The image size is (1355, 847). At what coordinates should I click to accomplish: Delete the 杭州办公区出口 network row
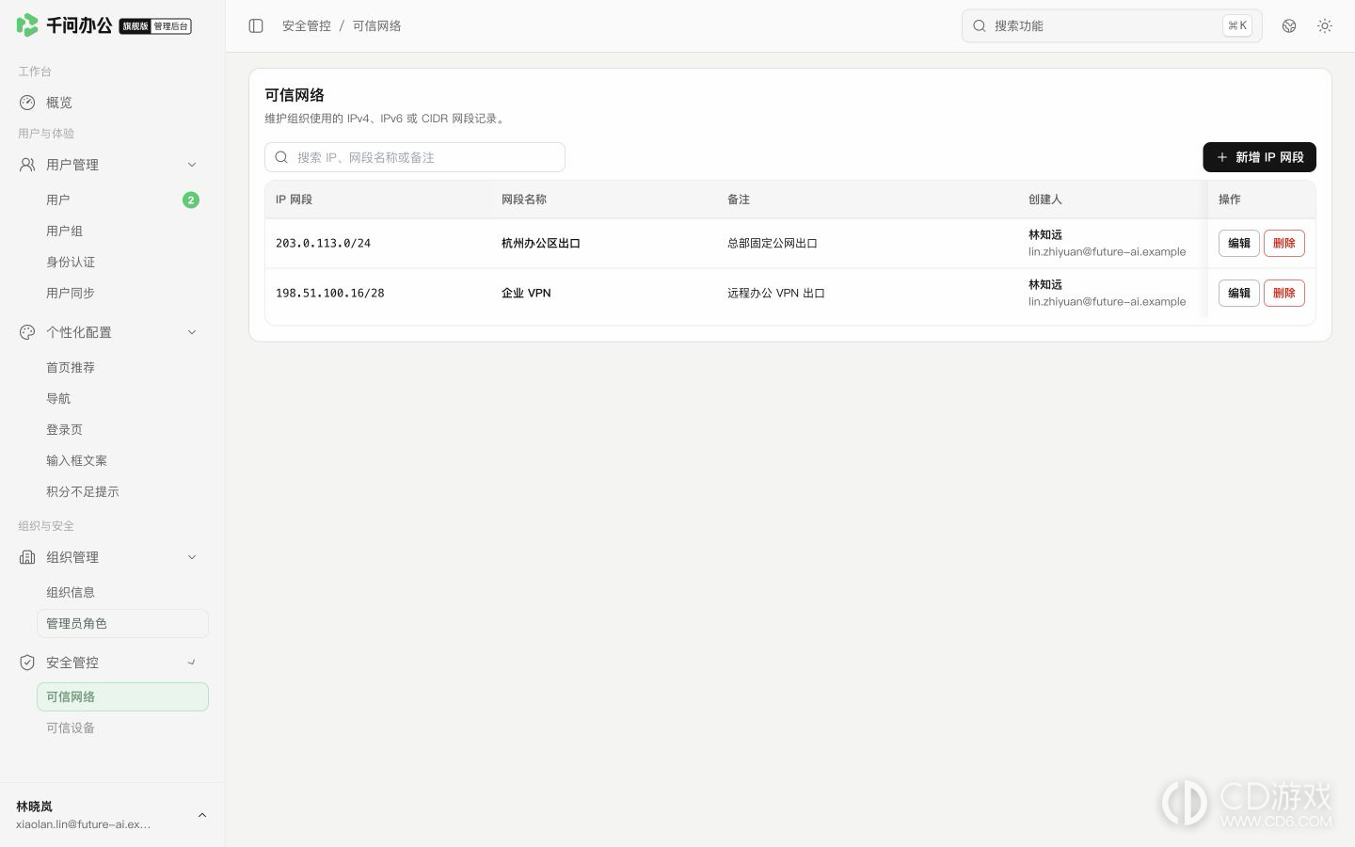(1283, 243)
